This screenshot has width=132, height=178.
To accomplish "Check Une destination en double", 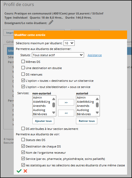I will (x=23, y=68).
